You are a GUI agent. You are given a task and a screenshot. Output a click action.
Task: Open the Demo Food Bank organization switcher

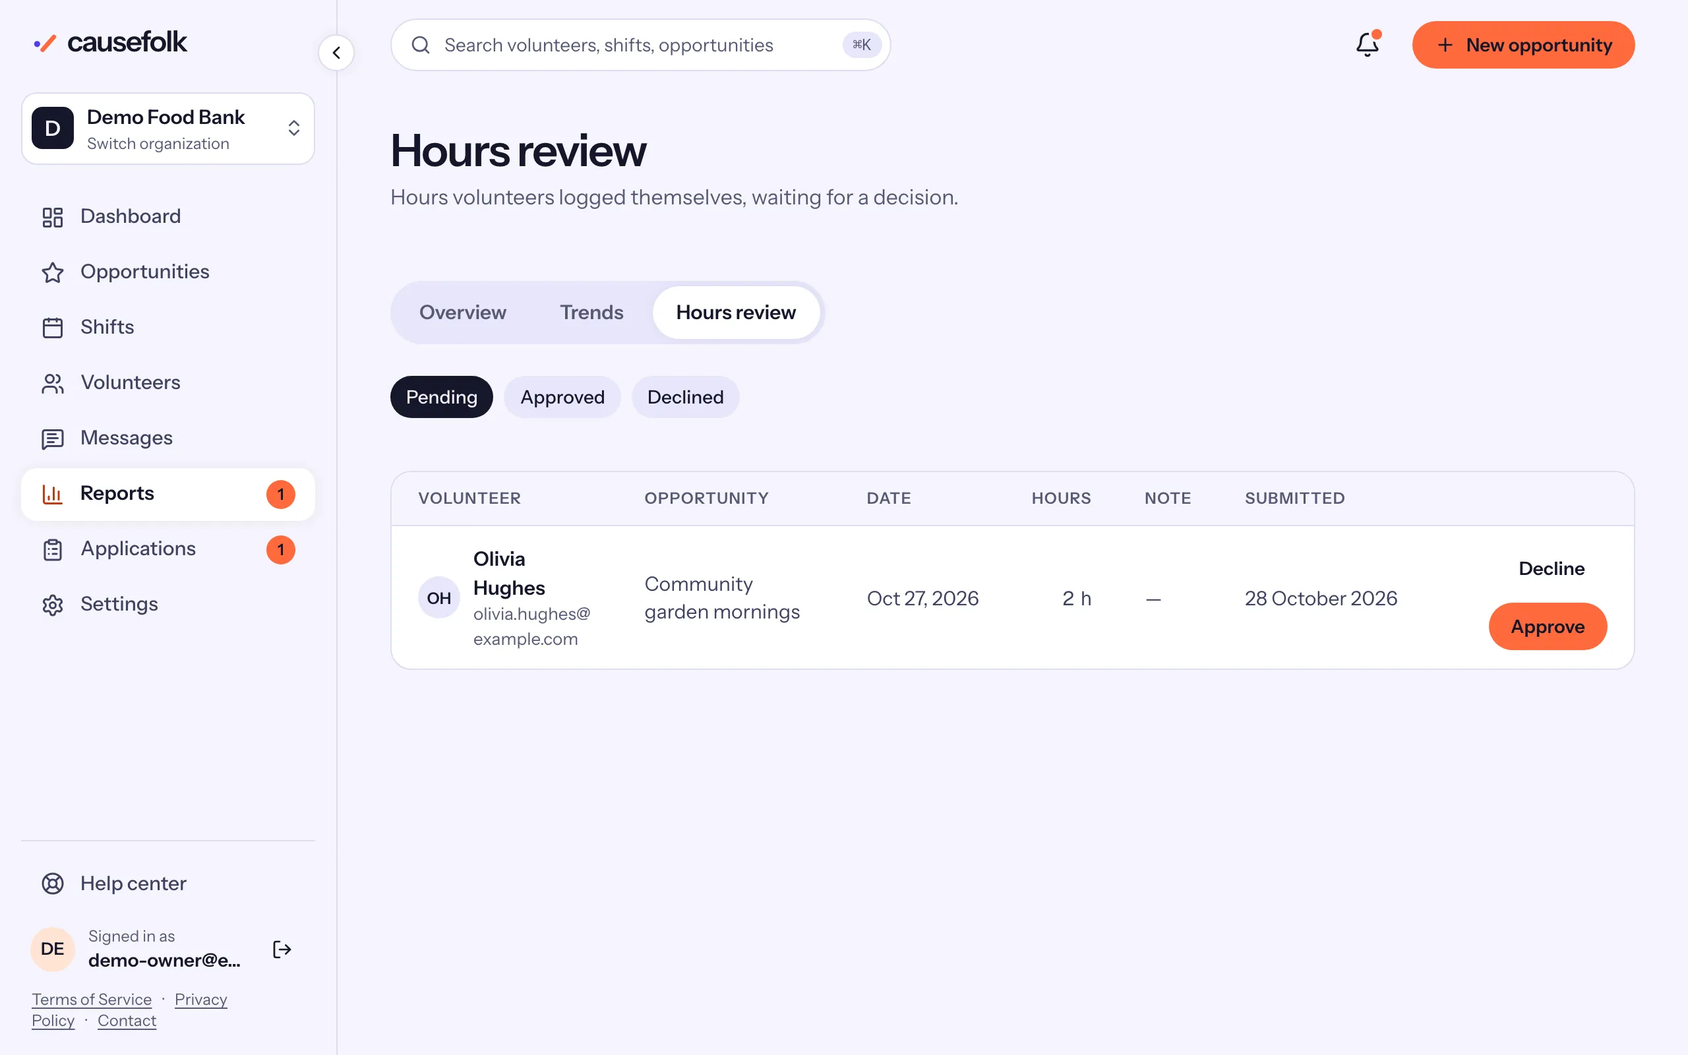pyautogui.click(x=168, y=129)
